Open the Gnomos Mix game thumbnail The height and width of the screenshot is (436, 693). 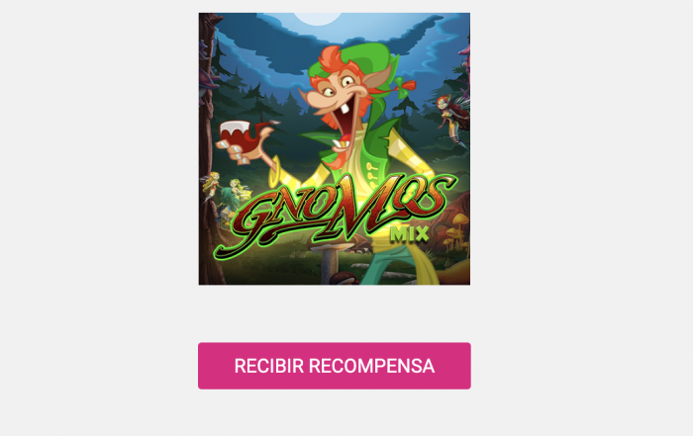(335, 148)
